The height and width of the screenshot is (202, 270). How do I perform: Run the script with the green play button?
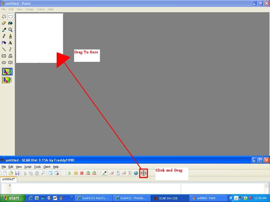point(70,173)
